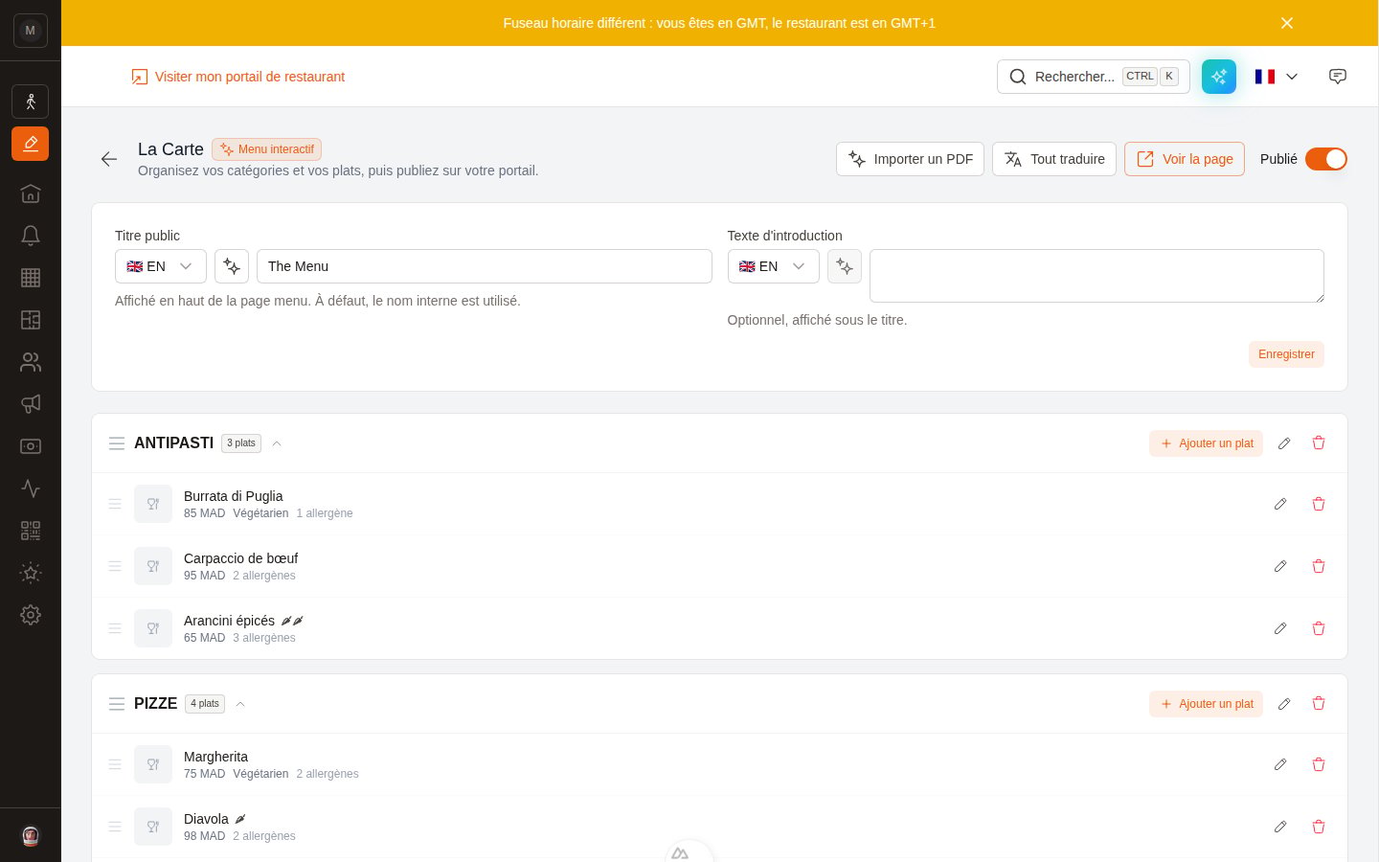Viewport: 1379px width, 862px height.
Task: Click the Carpaccio de bœuf dish name
Action: pyautogui.click(x=240, y=558)
